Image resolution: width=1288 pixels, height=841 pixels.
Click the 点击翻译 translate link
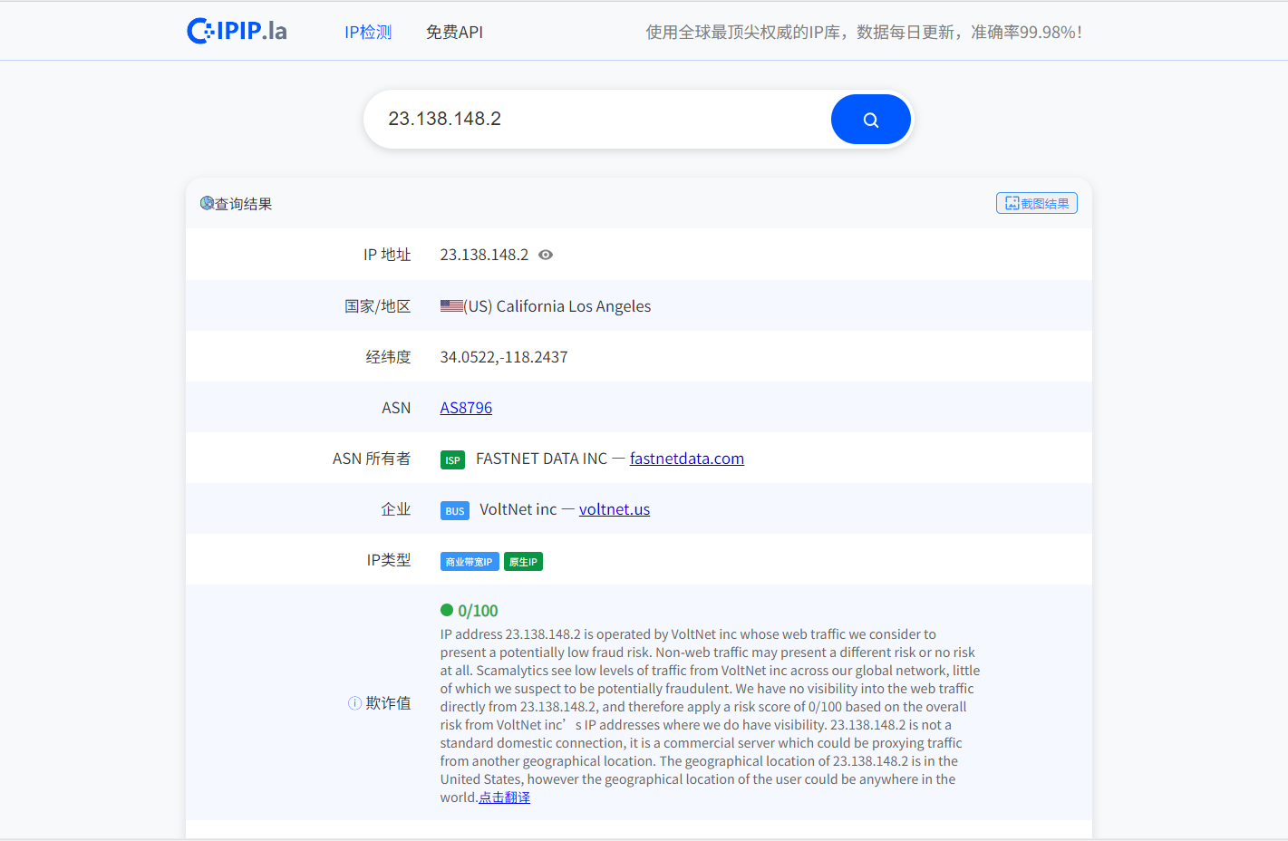click(504, 797)
